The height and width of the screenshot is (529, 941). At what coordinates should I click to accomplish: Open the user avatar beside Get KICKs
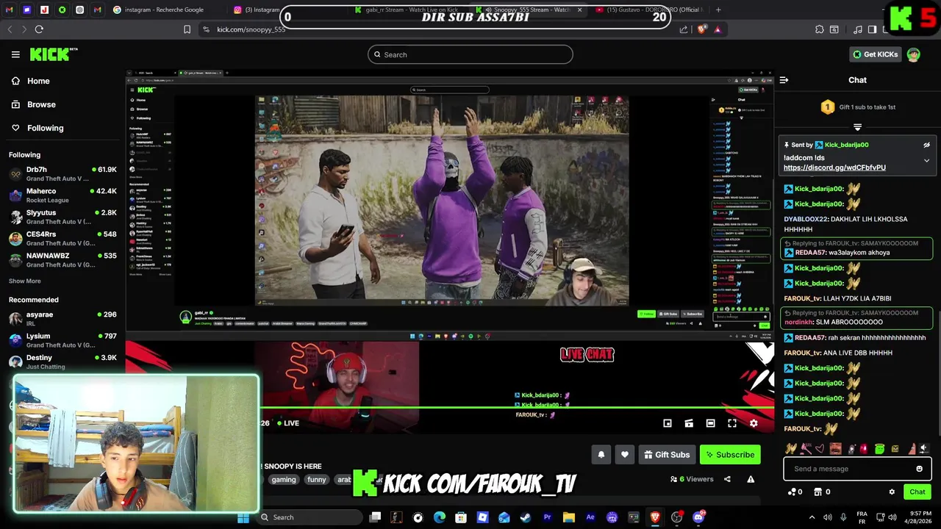pyautogui.click(x=913, y=54)
